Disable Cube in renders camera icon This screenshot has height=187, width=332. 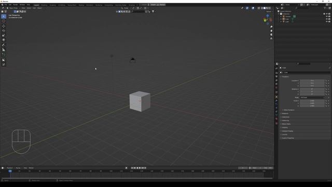pos(329,19)
